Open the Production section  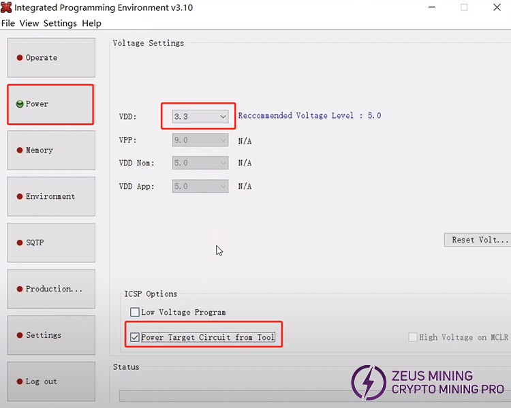(51, 289)
